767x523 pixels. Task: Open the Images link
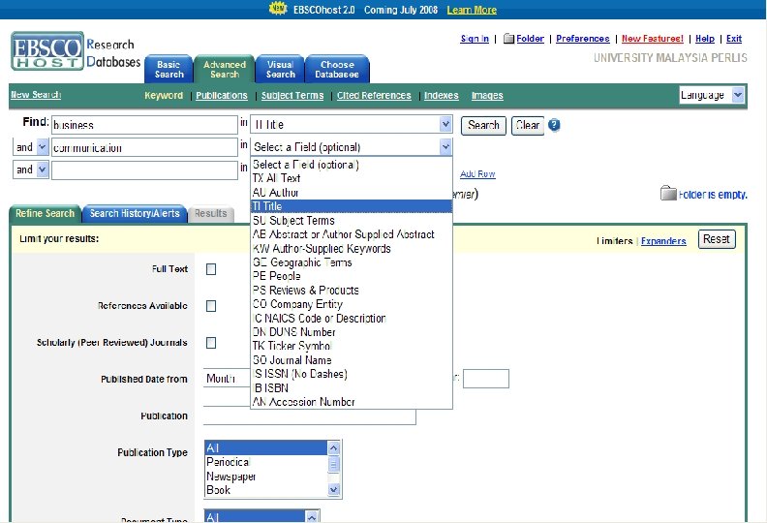pyautogui.click(x=487, y=96)
